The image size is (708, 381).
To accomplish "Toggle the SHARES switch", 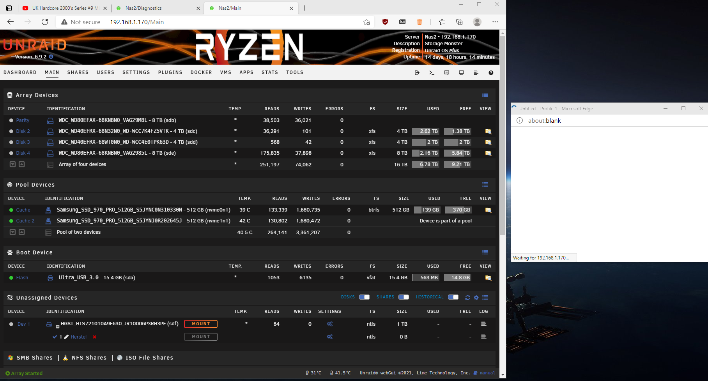I will (404, 297).
